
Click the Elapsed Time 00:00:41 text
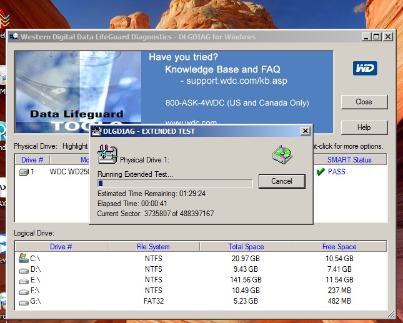coord(132,204)
